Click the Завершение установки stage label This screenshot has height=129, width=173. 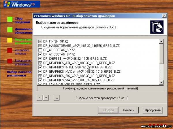pyautogui.click(x=23, y=62)
